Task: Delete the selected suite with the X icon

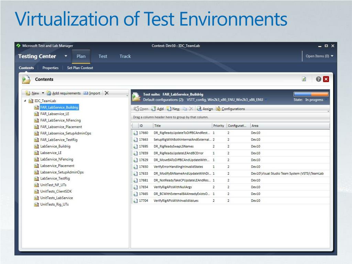Action: click(107, 93)
